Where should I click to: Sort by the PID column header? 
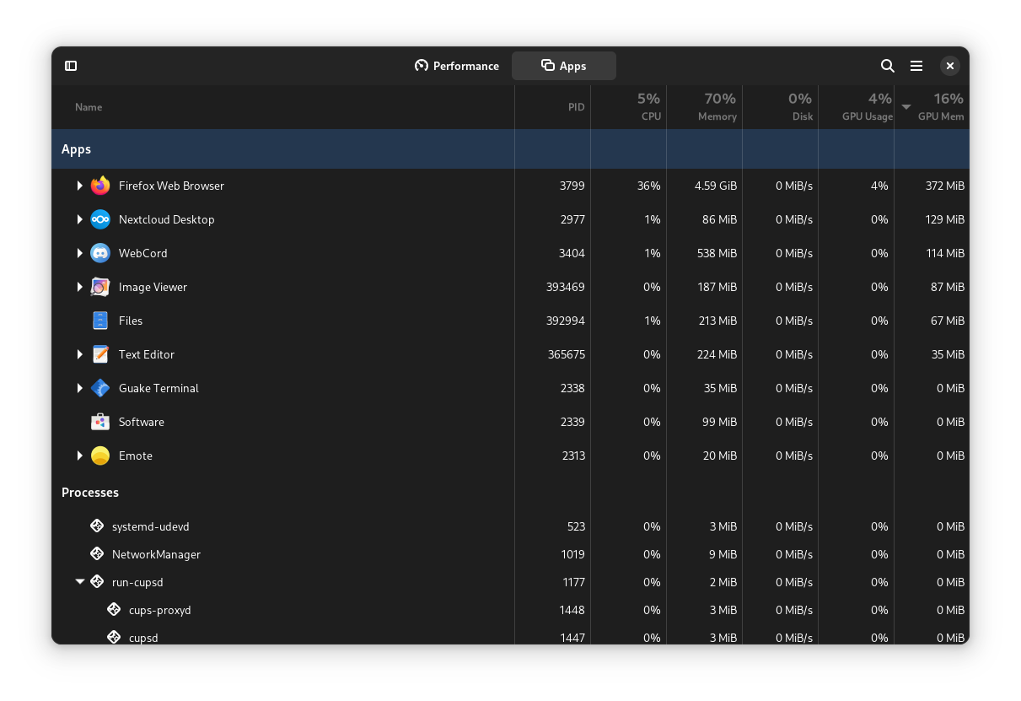point(552,107)
